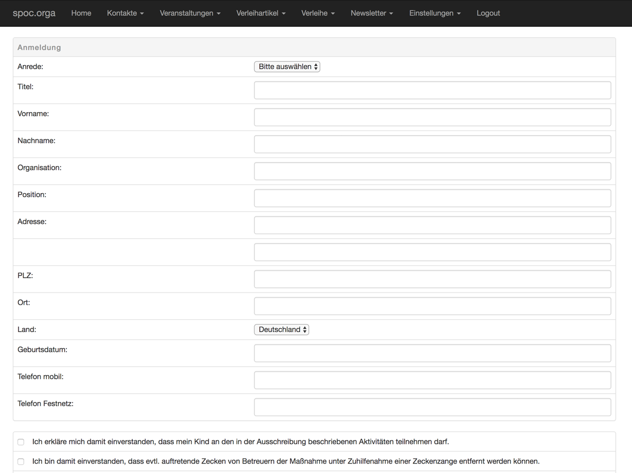Open the Kontakte dropdown menu
The height and width of the screenshot is (473, 632).
[125, 13]
